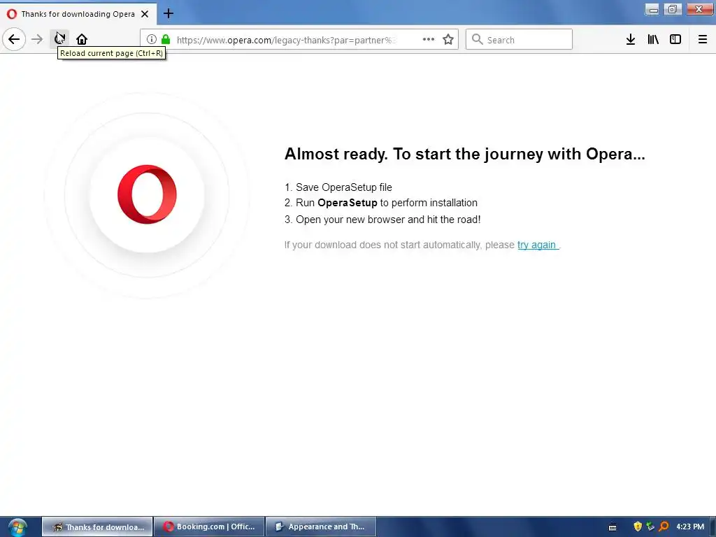Viewport: 716px width, 537px height.
Task: Click the Almost ready heading
Action: point(465,155)
